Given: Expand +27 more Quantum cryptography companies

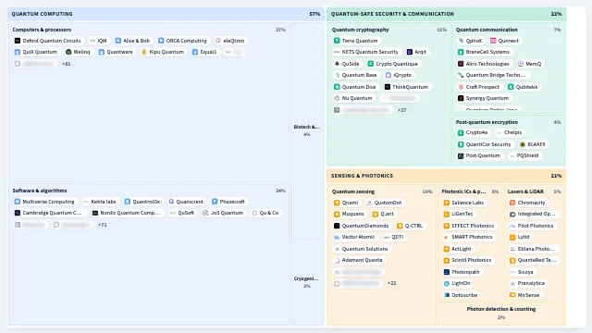Looking at the screenshot, I should point(401,110).
